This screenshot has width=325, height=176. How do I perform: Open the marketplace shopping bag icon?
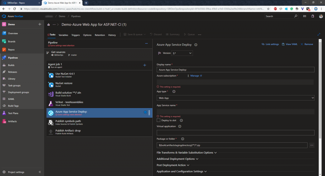313,16
